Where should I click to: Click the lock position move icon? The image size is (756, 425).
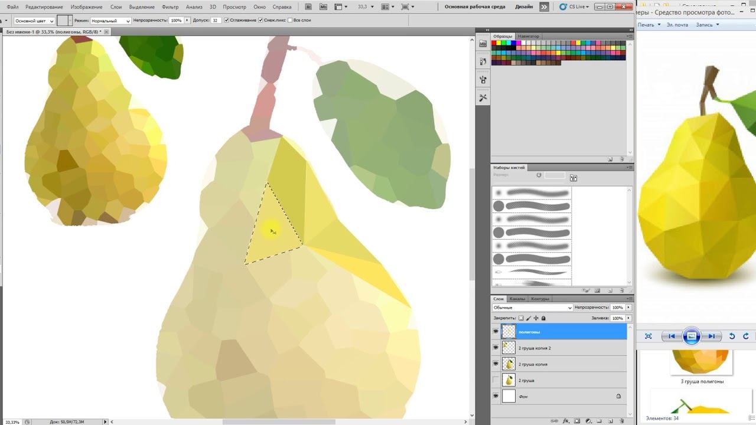point(536,318)
